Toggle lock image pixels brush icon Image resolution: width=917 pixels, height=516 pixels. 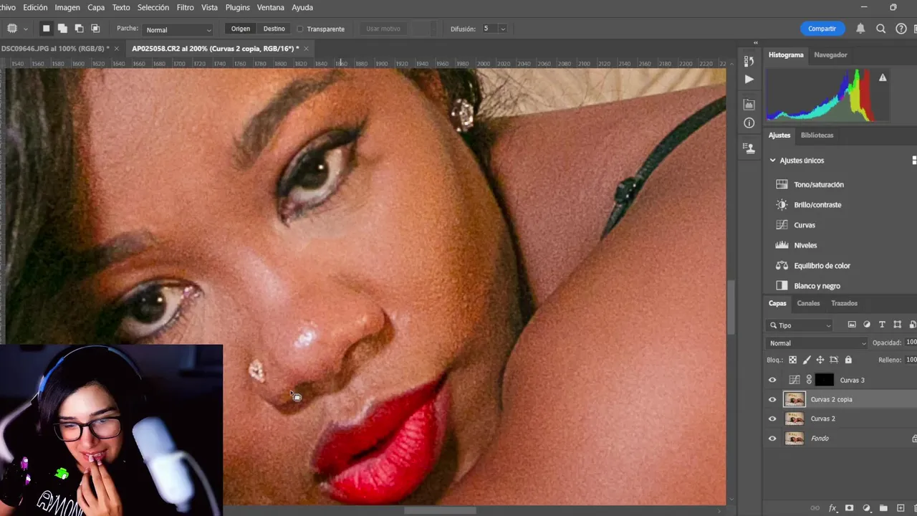click(807, 360)
